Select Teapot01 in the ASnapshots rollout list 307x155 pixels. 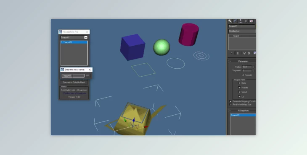point(243,115)
